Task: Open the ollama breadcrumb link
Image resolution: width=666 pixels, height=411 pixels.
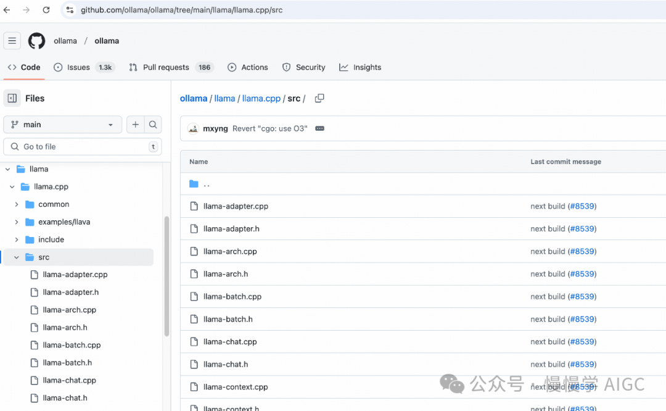Action: click(x=193, y=98)
